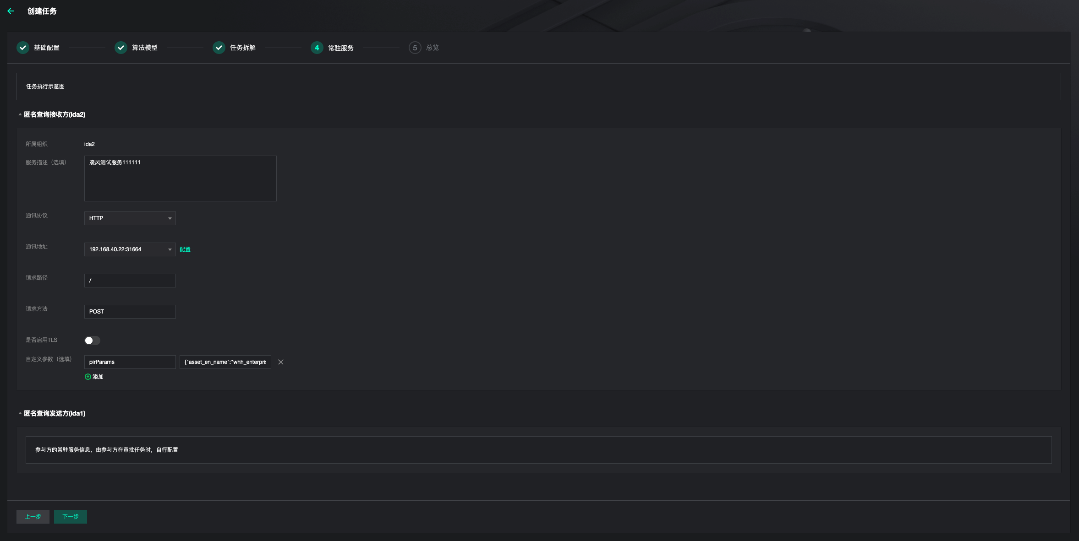Open the 通讯协议 HTTP dropdown
Viewport: 1079px width, 541px height.
click(x=130, y=218)
